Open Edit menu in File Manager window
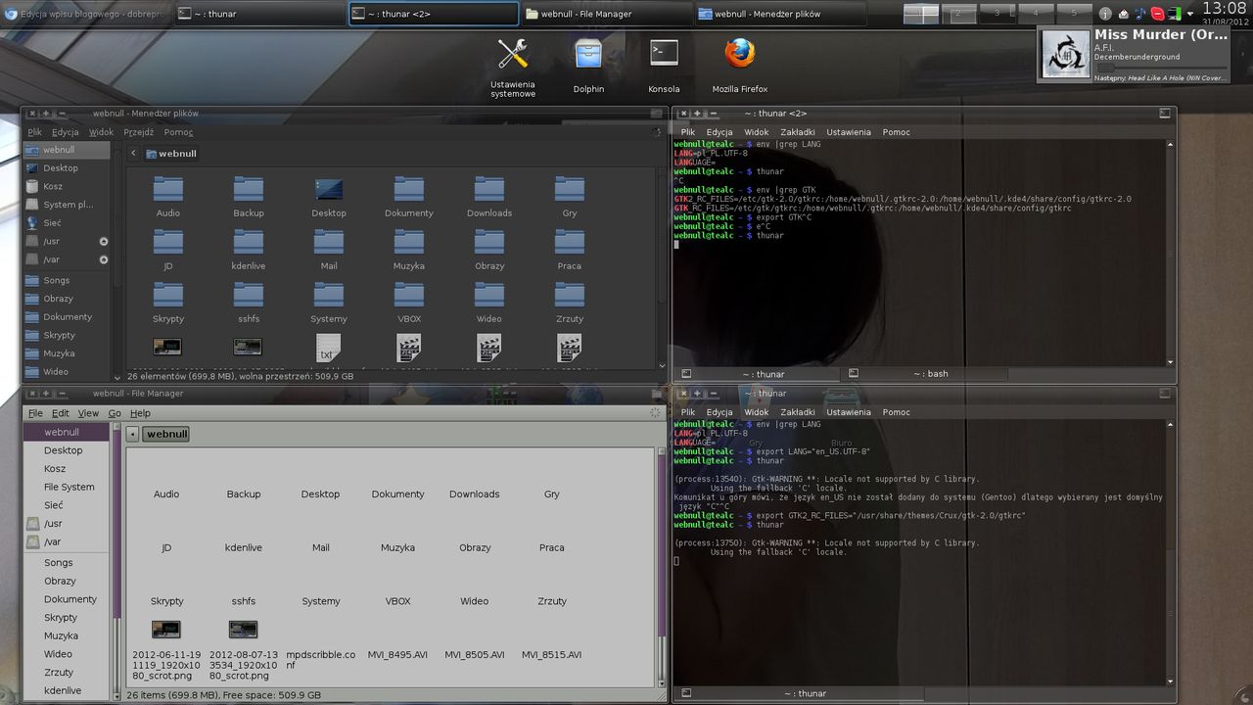Image resolution: width=1253 pixels, height=705 pixels. [61, 413]
